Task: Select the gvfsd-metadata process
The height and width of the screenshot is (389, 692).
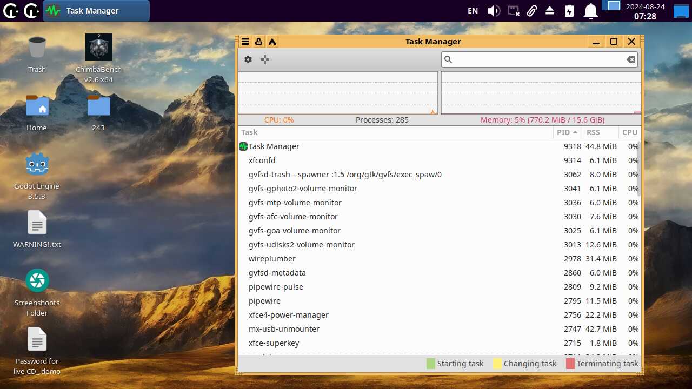Action: click(x=438, y=273)
